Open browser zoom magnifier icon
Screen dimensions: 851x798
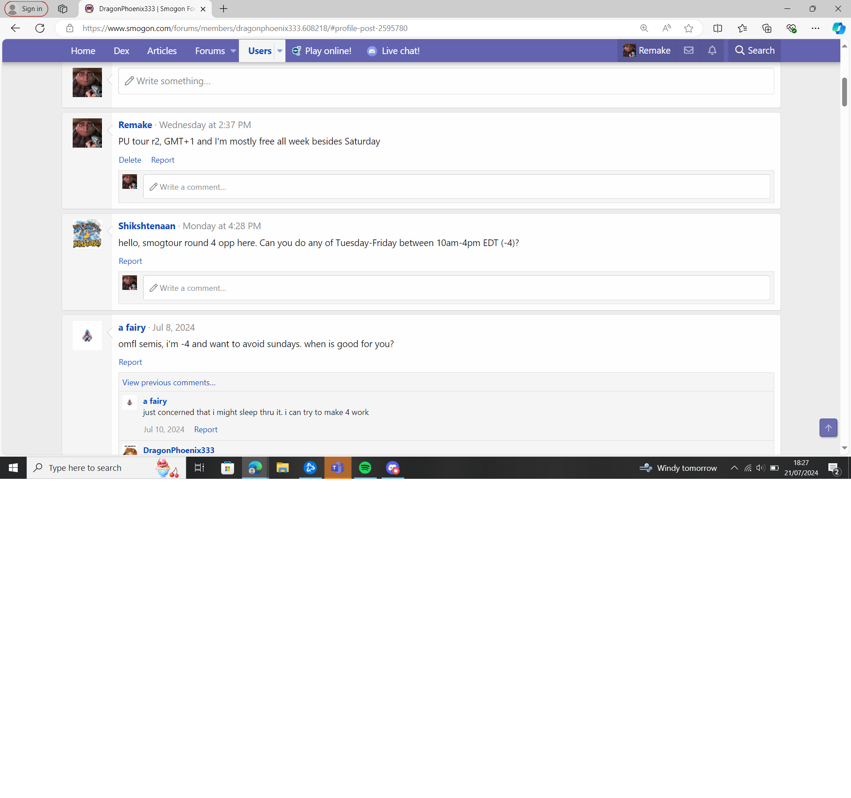(644, 28)
